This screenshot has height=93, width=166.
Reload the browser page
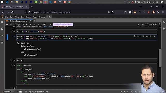point(12,12)
